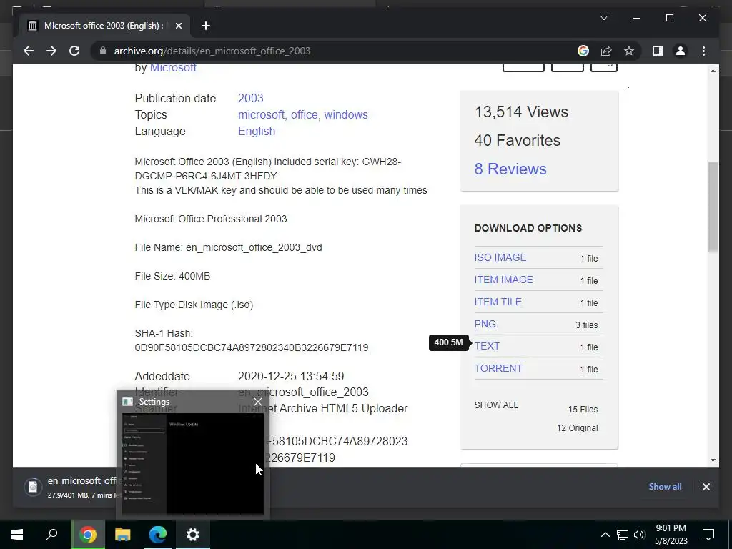The width and height of the screenshot is (732, 549).
Task: Open the Windows Start menu
Action: click(x=17, y=535)
